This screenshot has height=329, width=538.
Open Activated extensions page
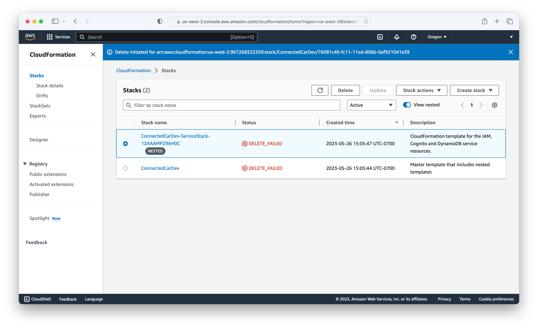51,184
